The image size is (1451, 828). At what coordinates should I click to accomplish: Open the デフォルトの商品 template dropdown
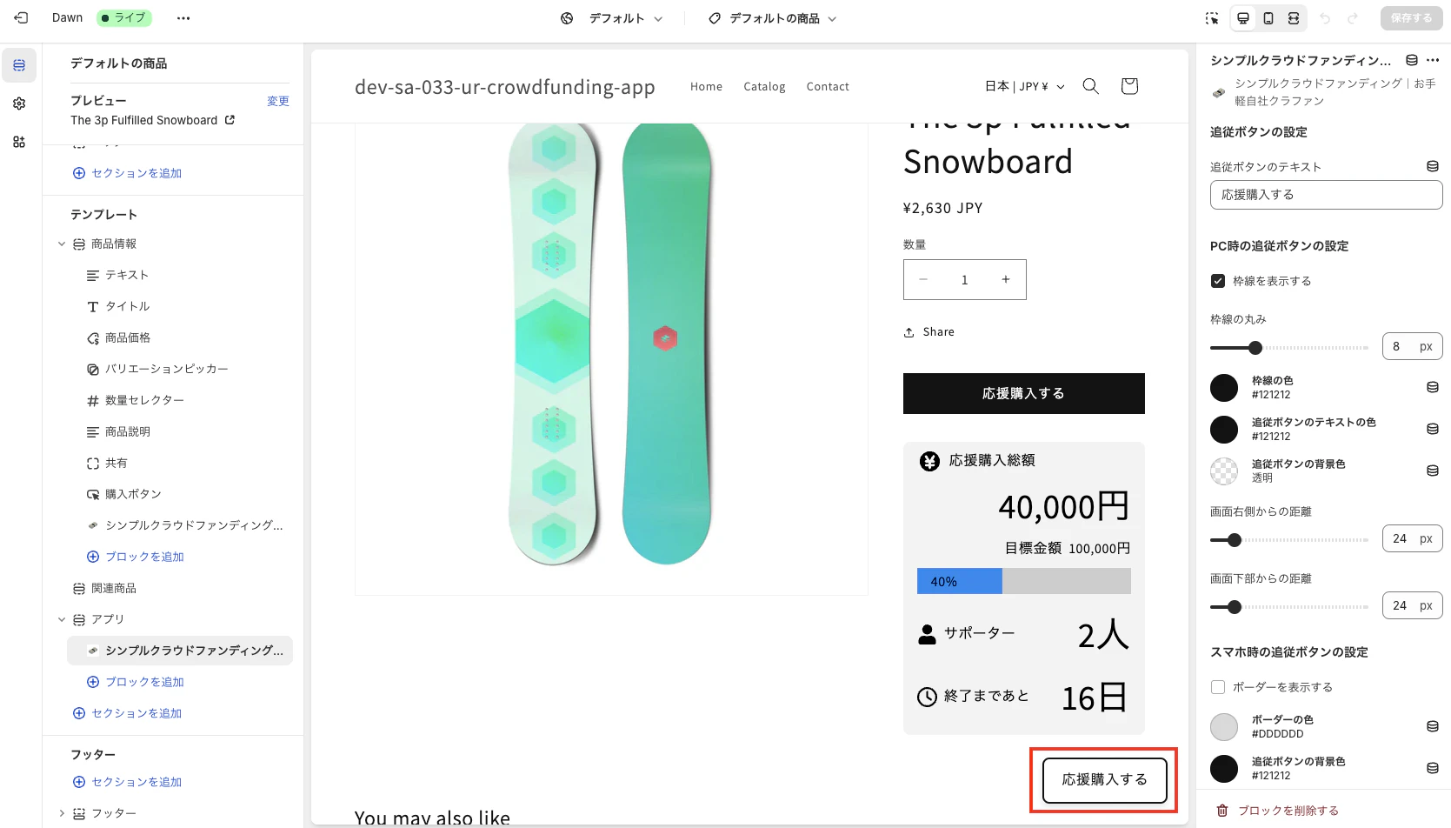pyautogui.click(x=773, y=18)
